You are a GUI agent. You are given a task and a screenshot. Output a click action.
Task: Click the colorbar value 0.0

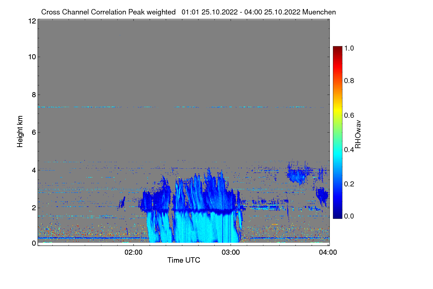pyautogui.click(x=349, y=216)
